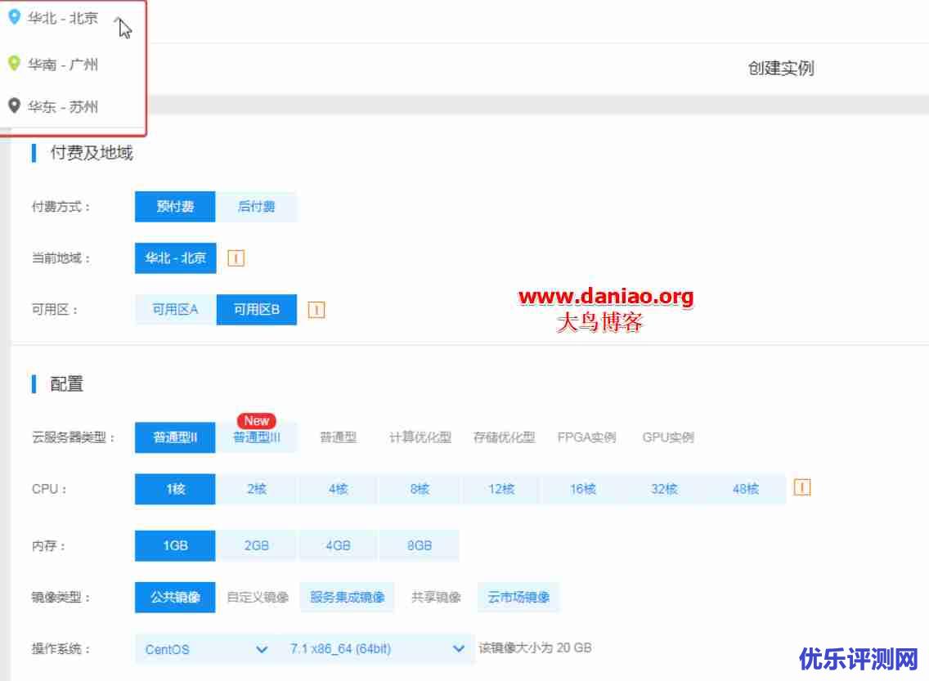The height and width of the screenshot is (681, 929).
Task: Click the gray location pin beside 华东-苏州
Action: pyautogui.click(x=14, y=105)
